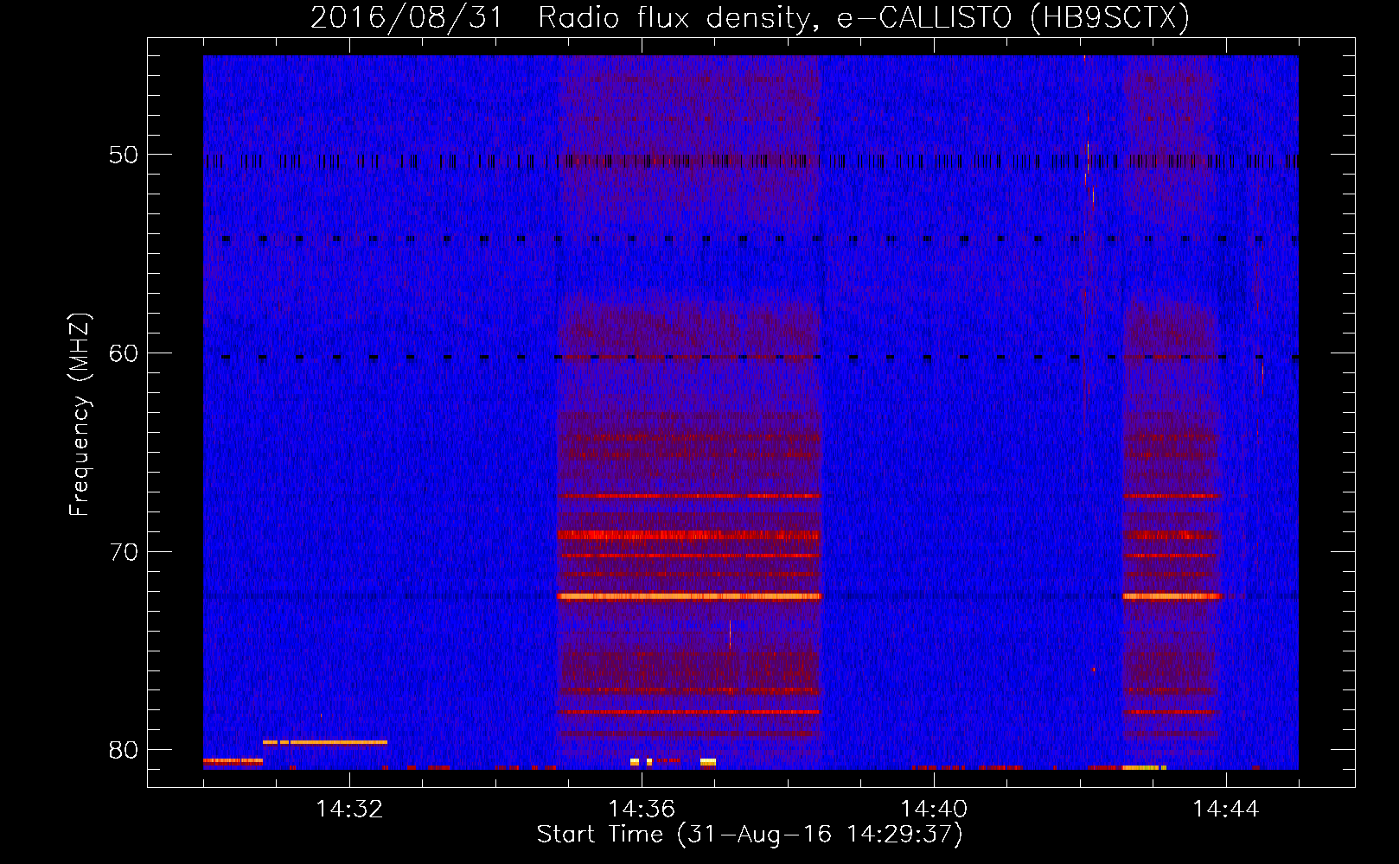
Task: Click the plot title '2016/08/31 Radio flux density'
Action: pyautogui.click(x=750, y=17)
